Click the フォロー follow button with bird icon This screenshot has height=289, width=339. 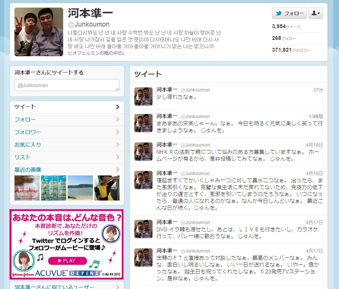289,13
